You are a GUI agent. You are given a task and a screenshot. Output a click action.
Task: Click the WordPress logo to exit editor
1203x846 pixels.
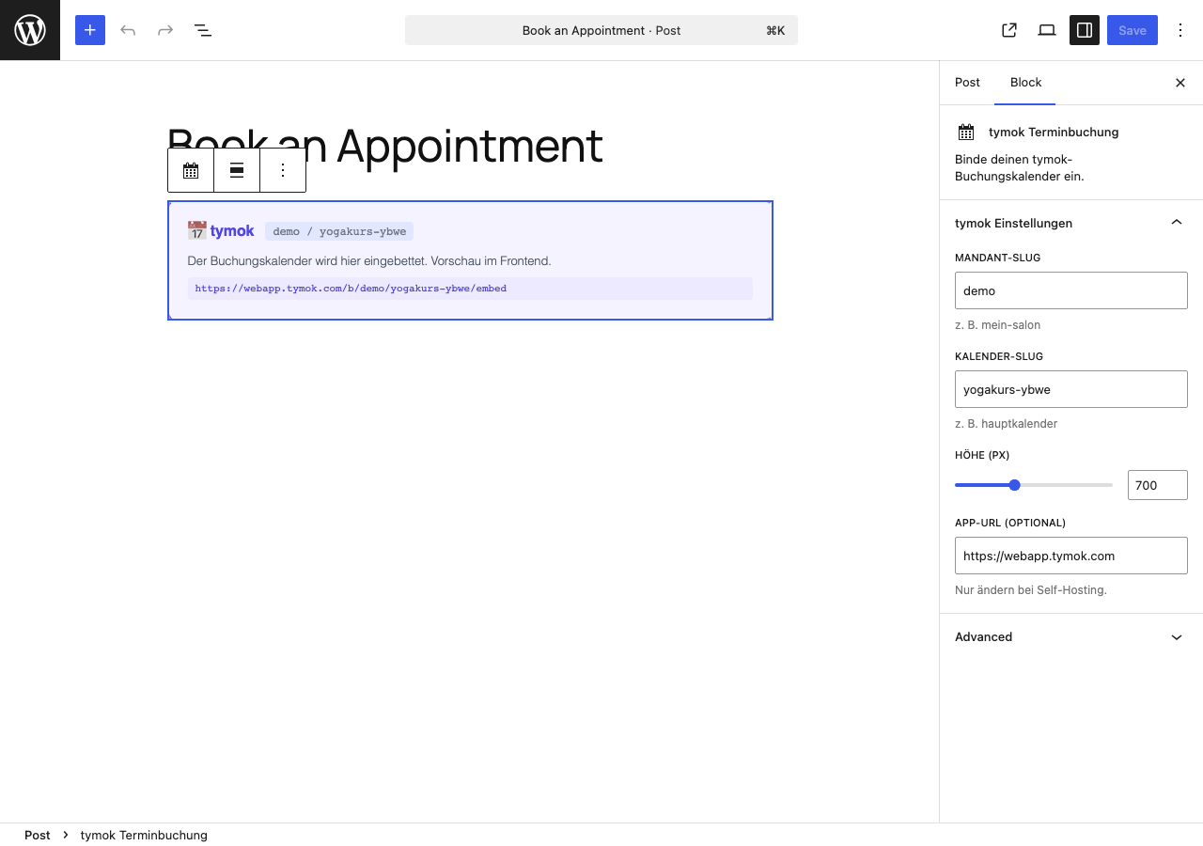[x=30, y=30]
